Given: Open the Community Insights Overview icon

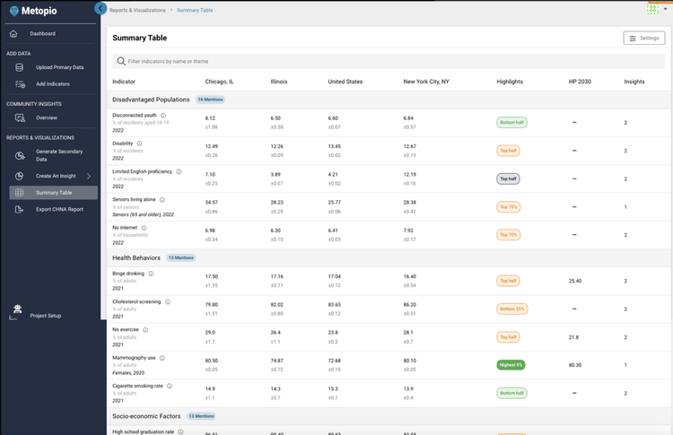Looking at the screenshot, I should pos(20,117).
